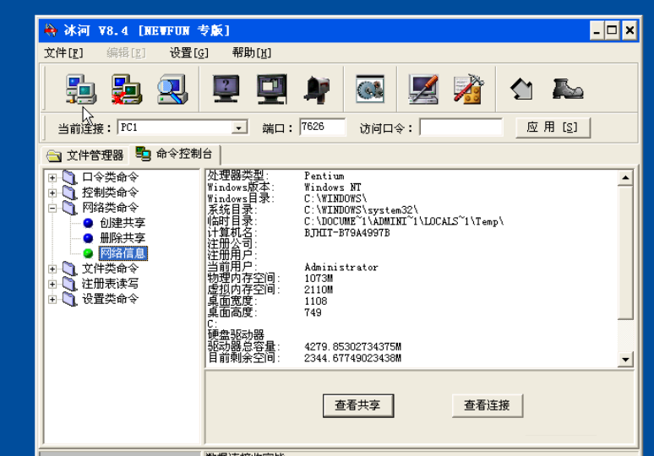The image size is (654, 456).
Task: Click the 1073M physical memory value
Action: tap(319, 279)
